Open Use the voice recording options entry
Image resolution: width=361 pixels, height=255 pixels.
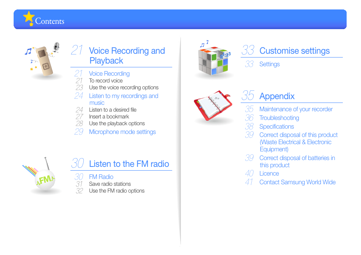click(124, 88)
